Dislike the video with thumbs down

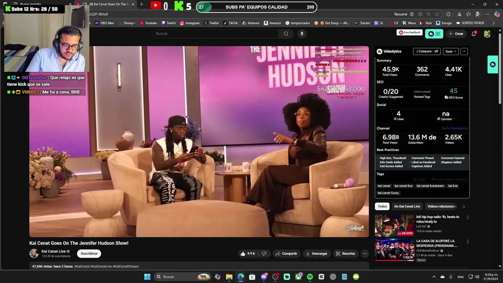(264, 254)
